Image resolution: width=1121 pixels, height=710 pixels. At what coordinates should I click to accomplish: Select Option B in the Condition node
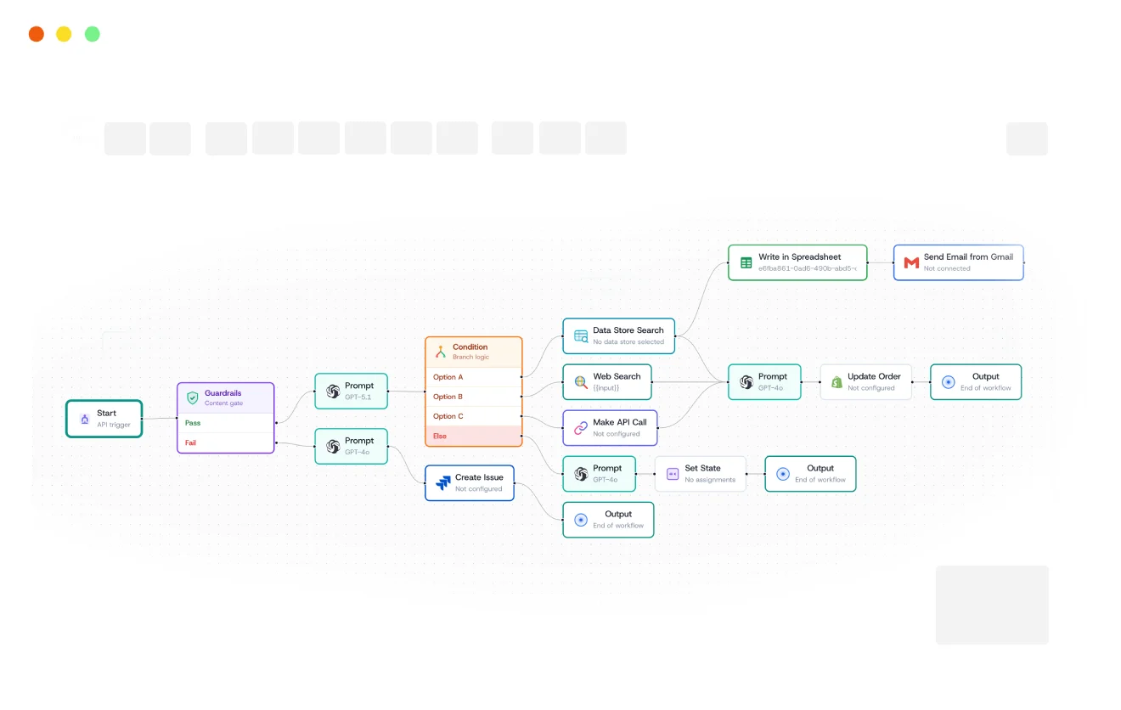tap(473, 397)
